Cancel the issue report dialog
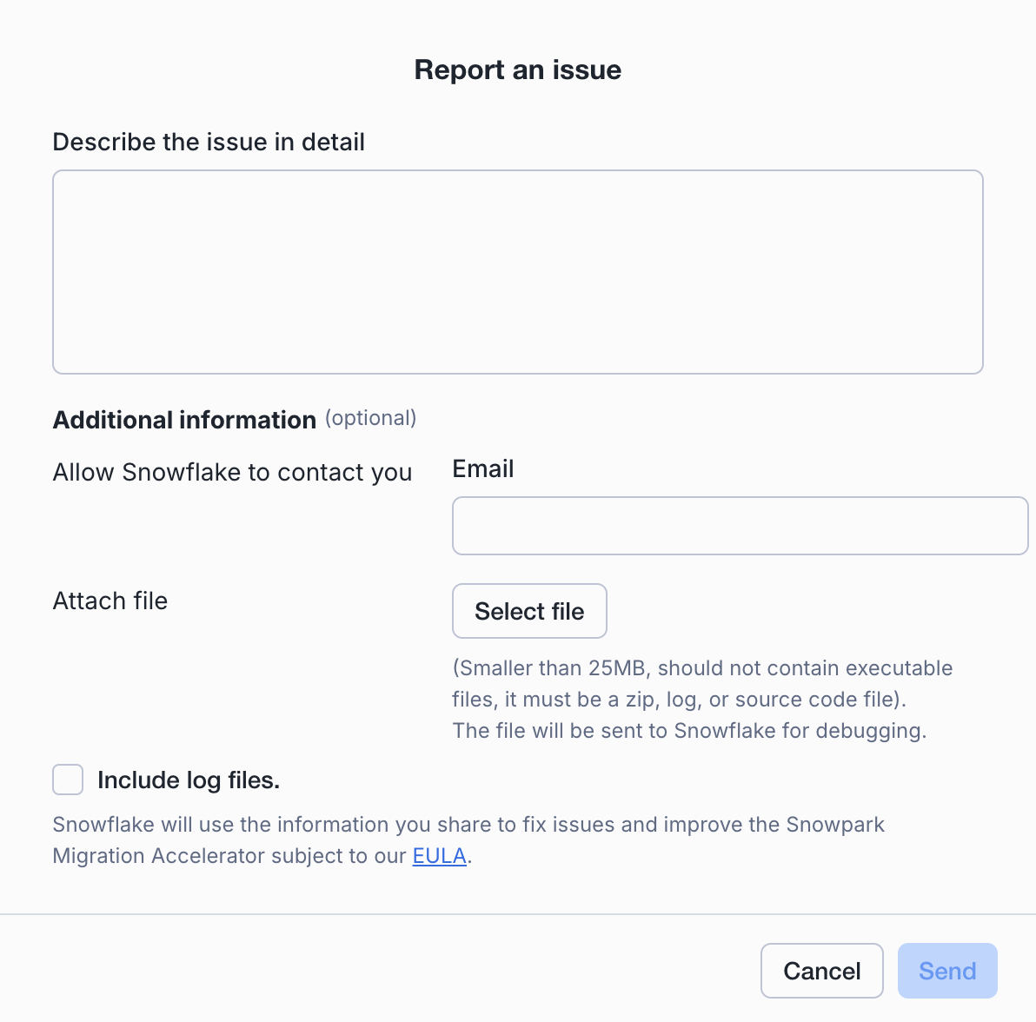 pos(821,971)
